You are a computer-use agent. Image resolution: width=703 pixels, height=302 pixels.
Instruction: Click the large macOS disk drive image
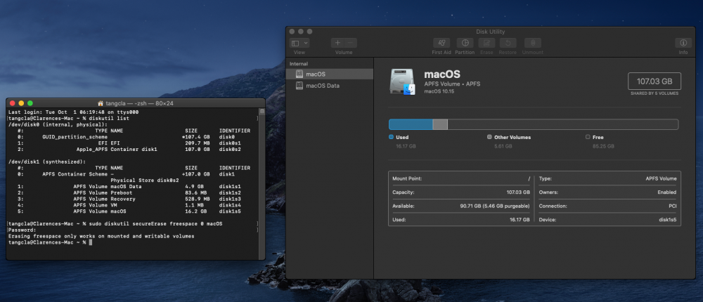tap(402, 81)
